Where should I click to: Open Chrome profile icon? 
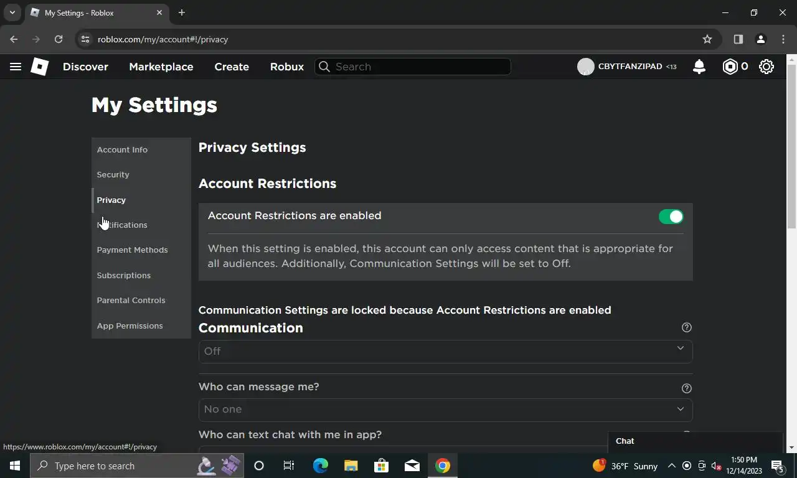click(x=761, y=39)
